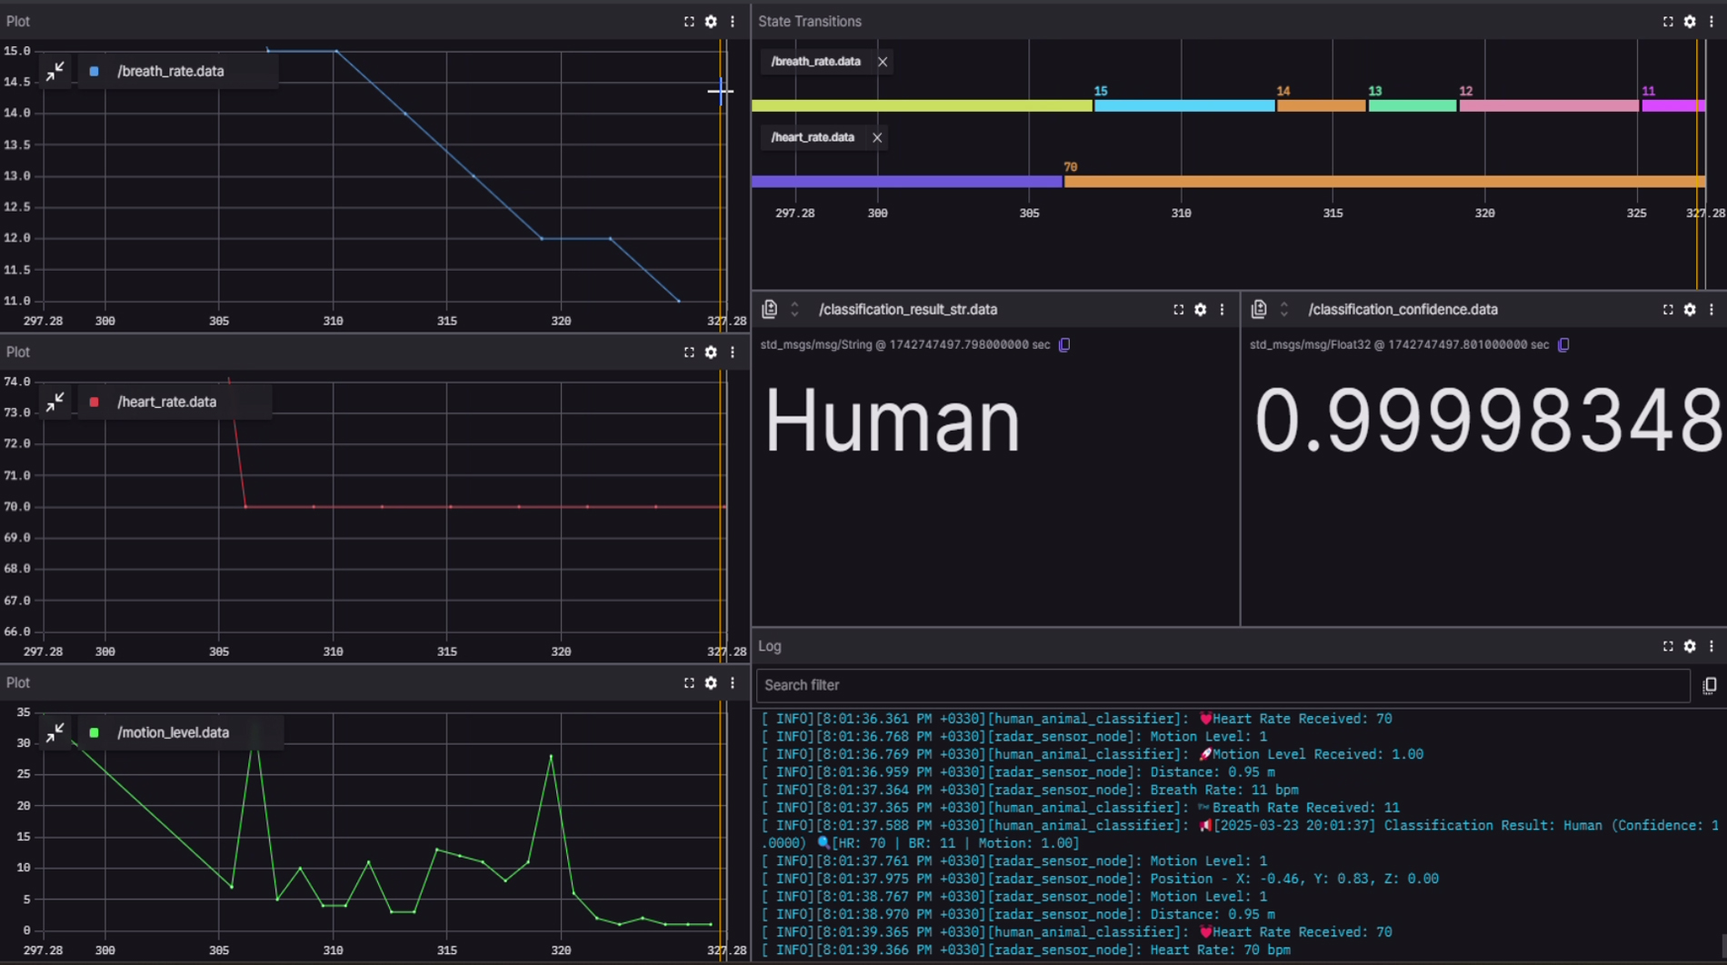Remove /heart_rate.data from State Transitions
The height and width of the screenshot is (965, 1727).
[877, 138]
